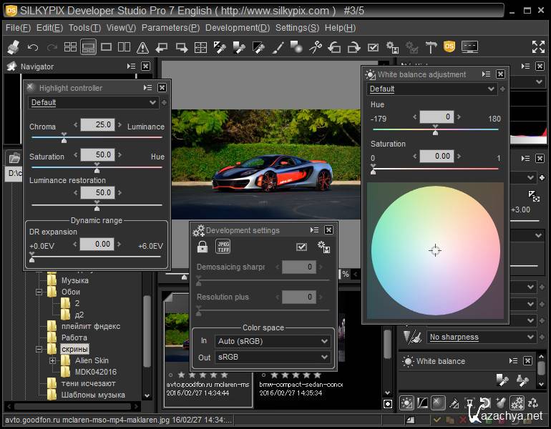551x429 pixels.
Task: Open the Color space In dropdown
Action: click(273, 342)
